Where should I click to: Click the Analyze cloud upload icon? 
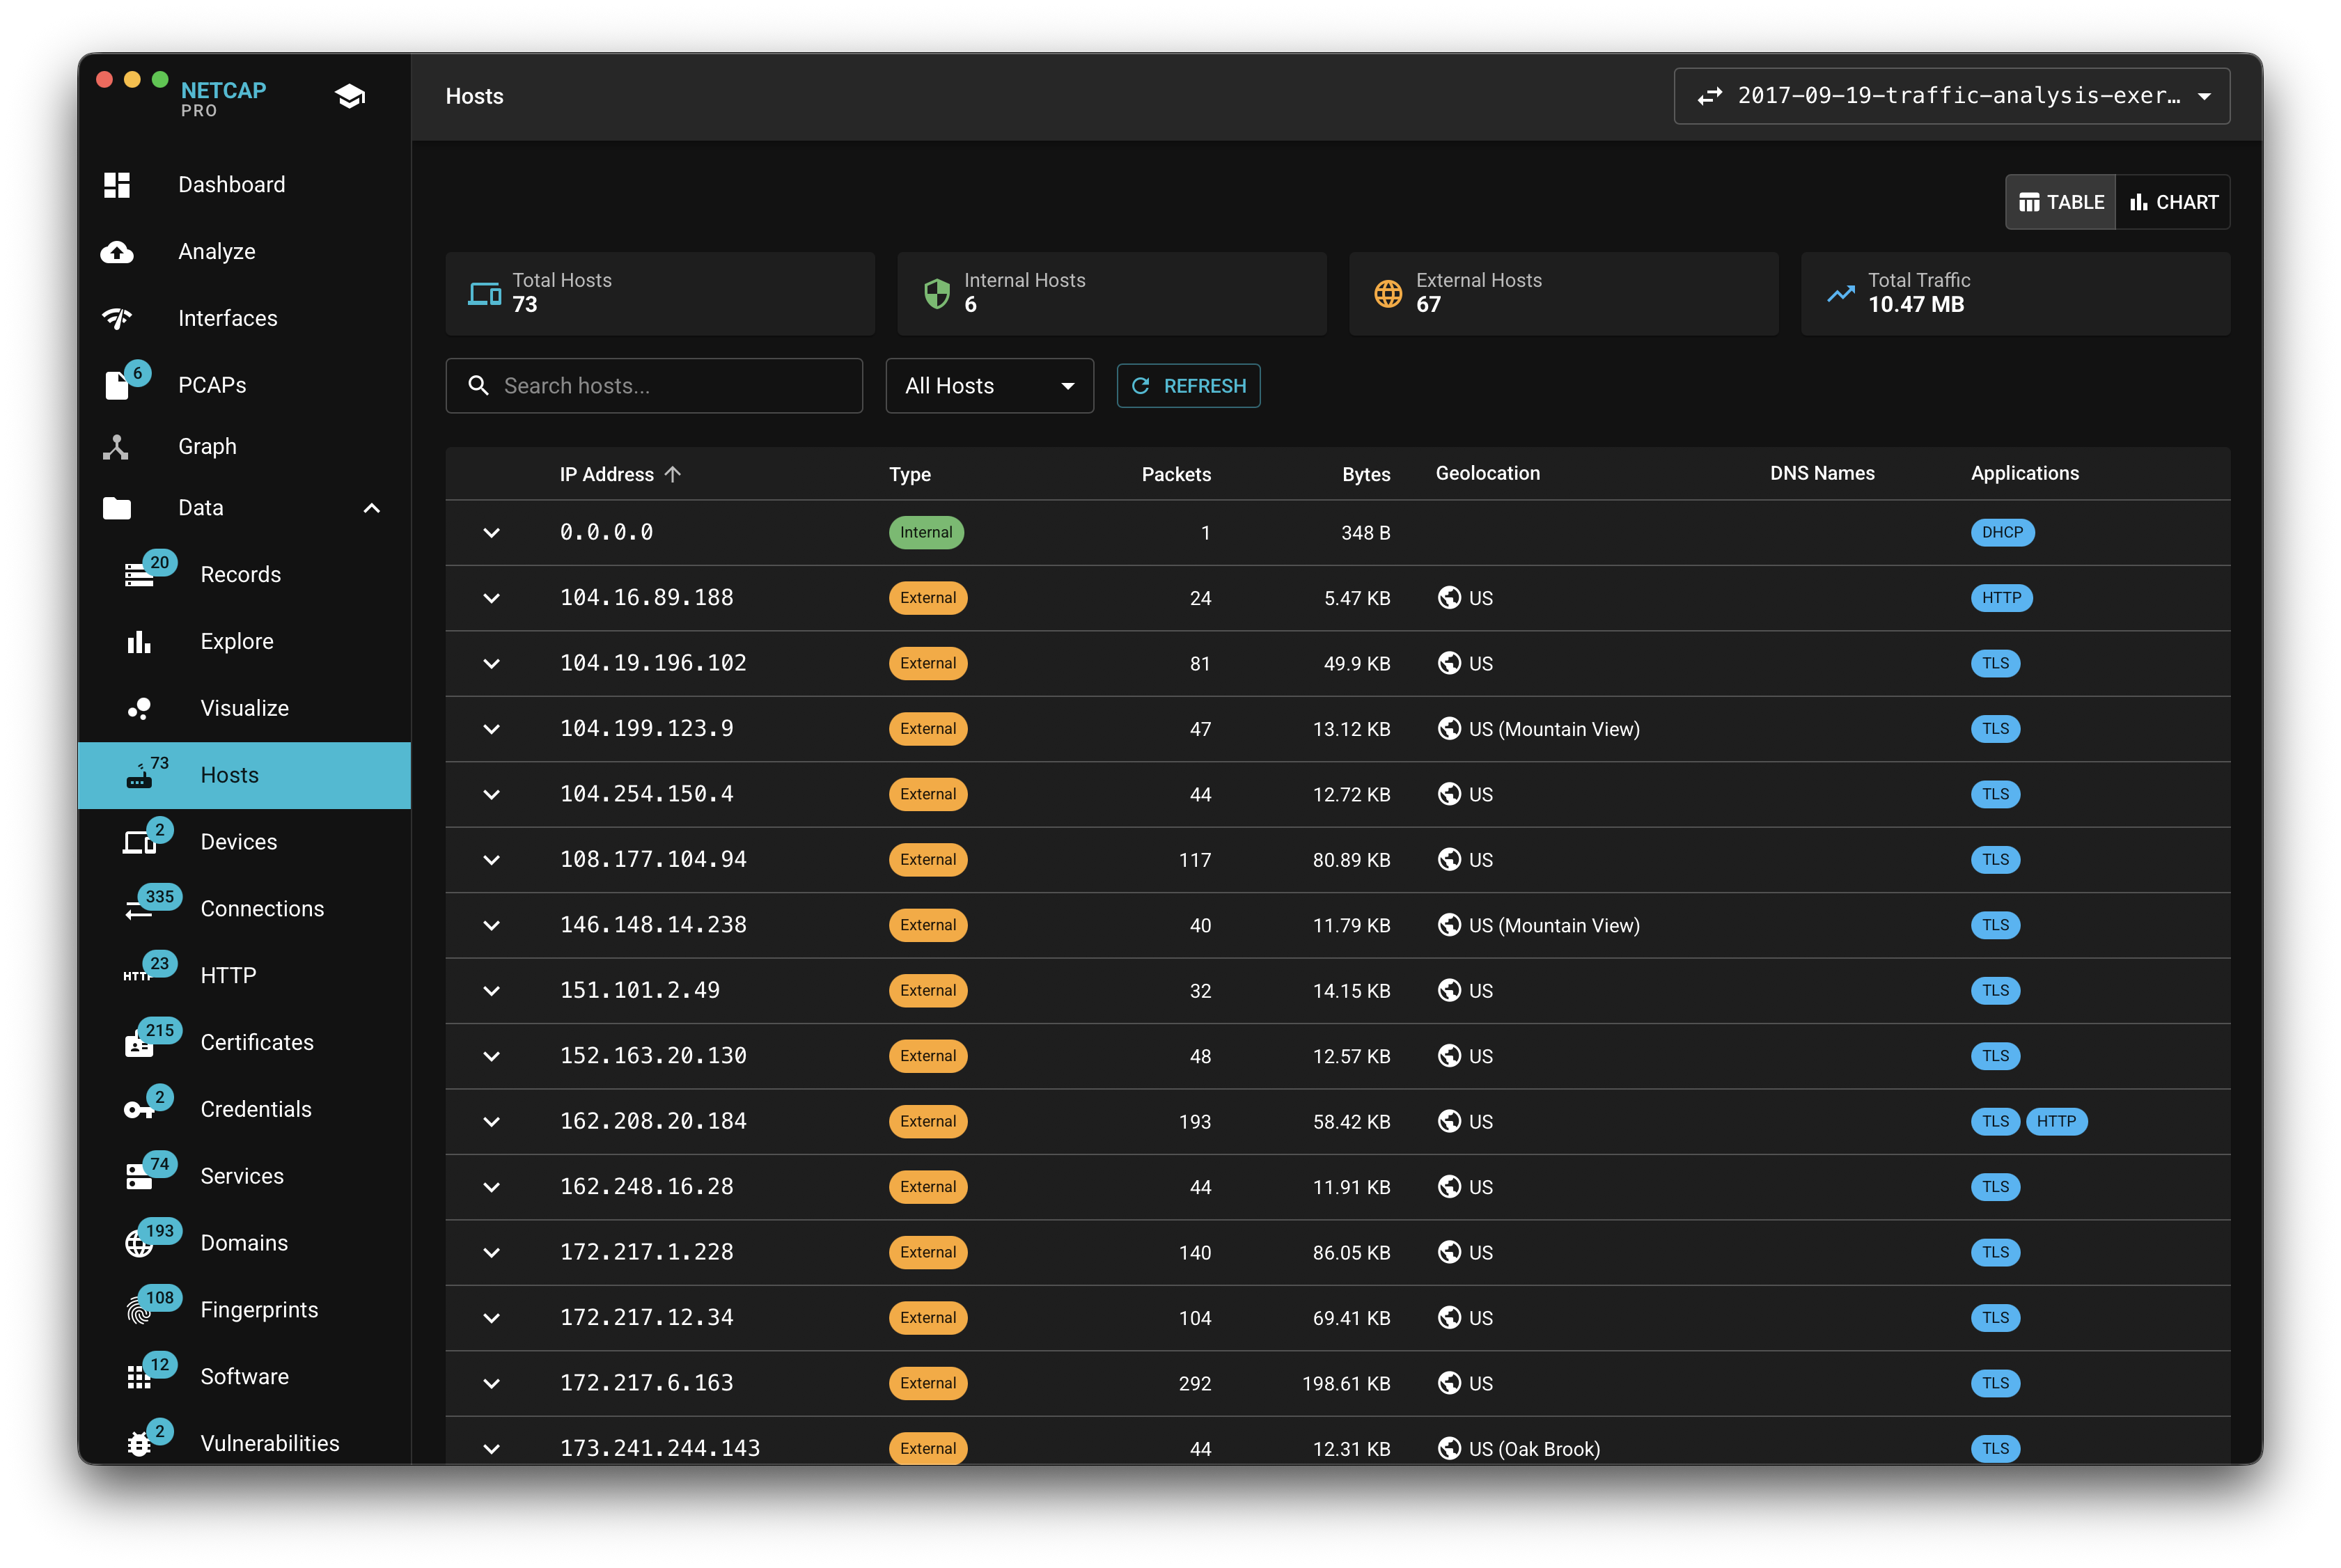point(117,252)
